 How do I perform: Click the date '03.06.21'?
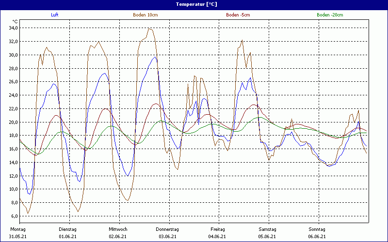click(167, 236)
